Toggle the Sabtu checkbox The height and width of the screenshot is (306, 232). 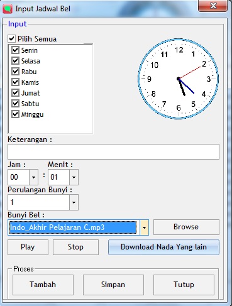15,104
